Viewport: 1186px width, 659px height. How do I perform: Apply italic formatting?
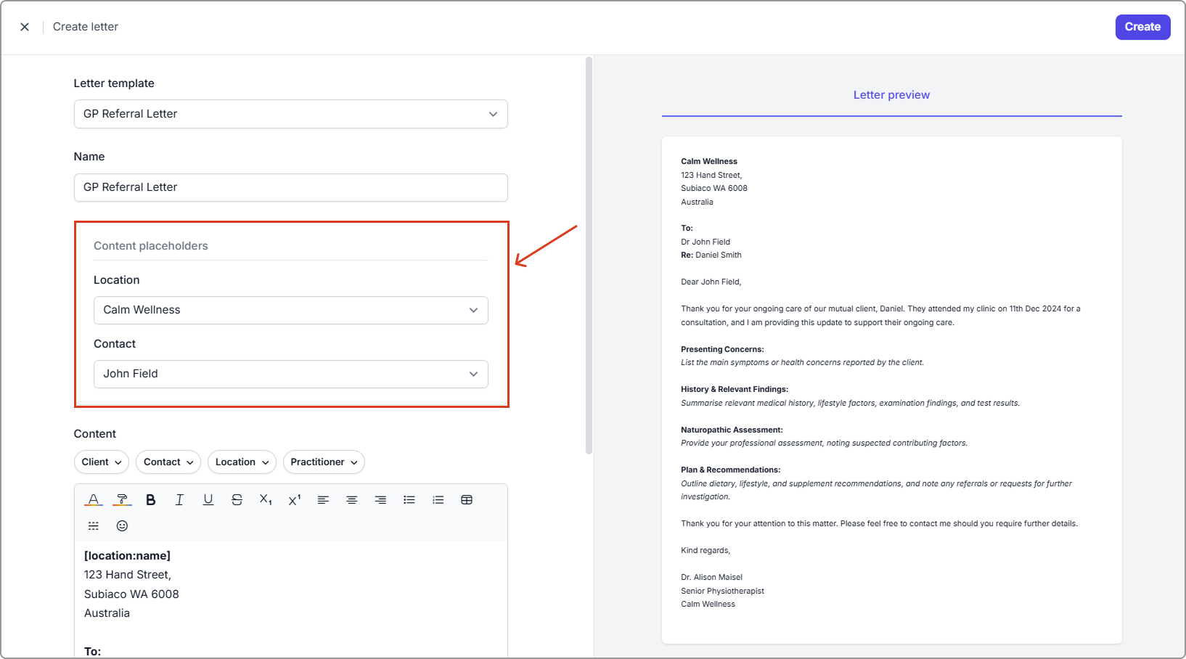tap(179, 500)
